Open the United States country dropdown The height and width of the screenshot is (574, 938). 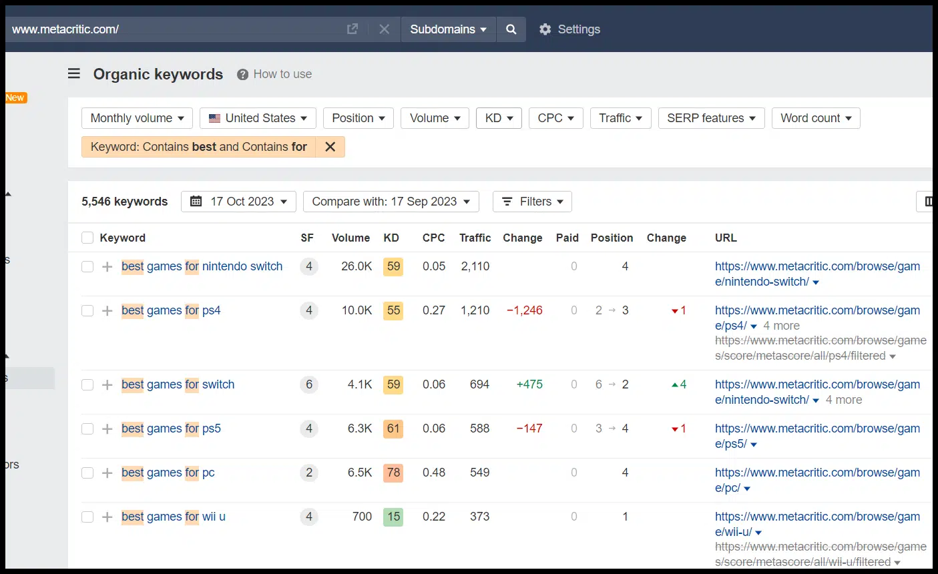[x=258, y=118]
